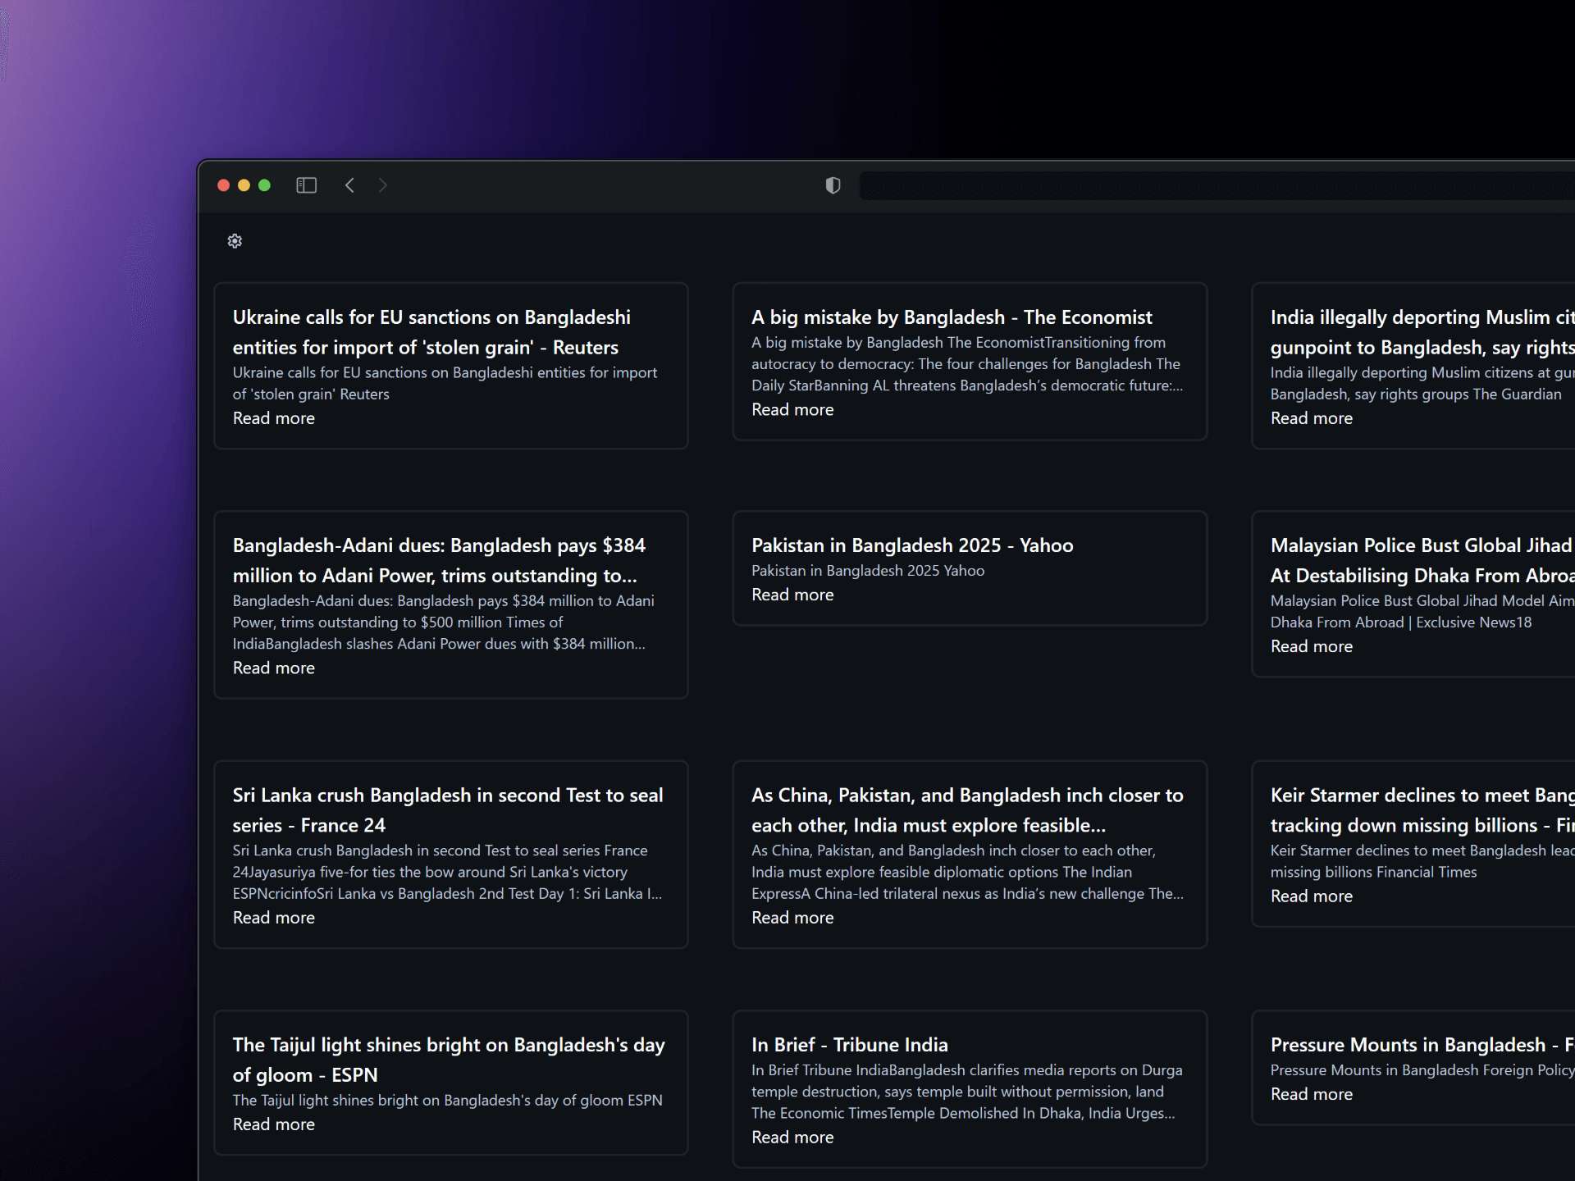The height and width of the screenshot is (1181, 1575).
Task: Read more on The Economist article
Action: coord(792,409)
